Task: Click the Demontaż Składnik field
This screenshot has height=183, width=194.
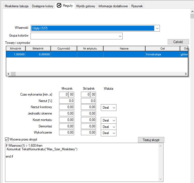Action: (88, 126)
